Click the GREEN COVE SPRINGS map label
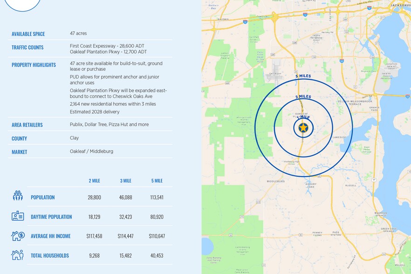The height and width of the screenshot is (274, 411). tap(389, 230)
